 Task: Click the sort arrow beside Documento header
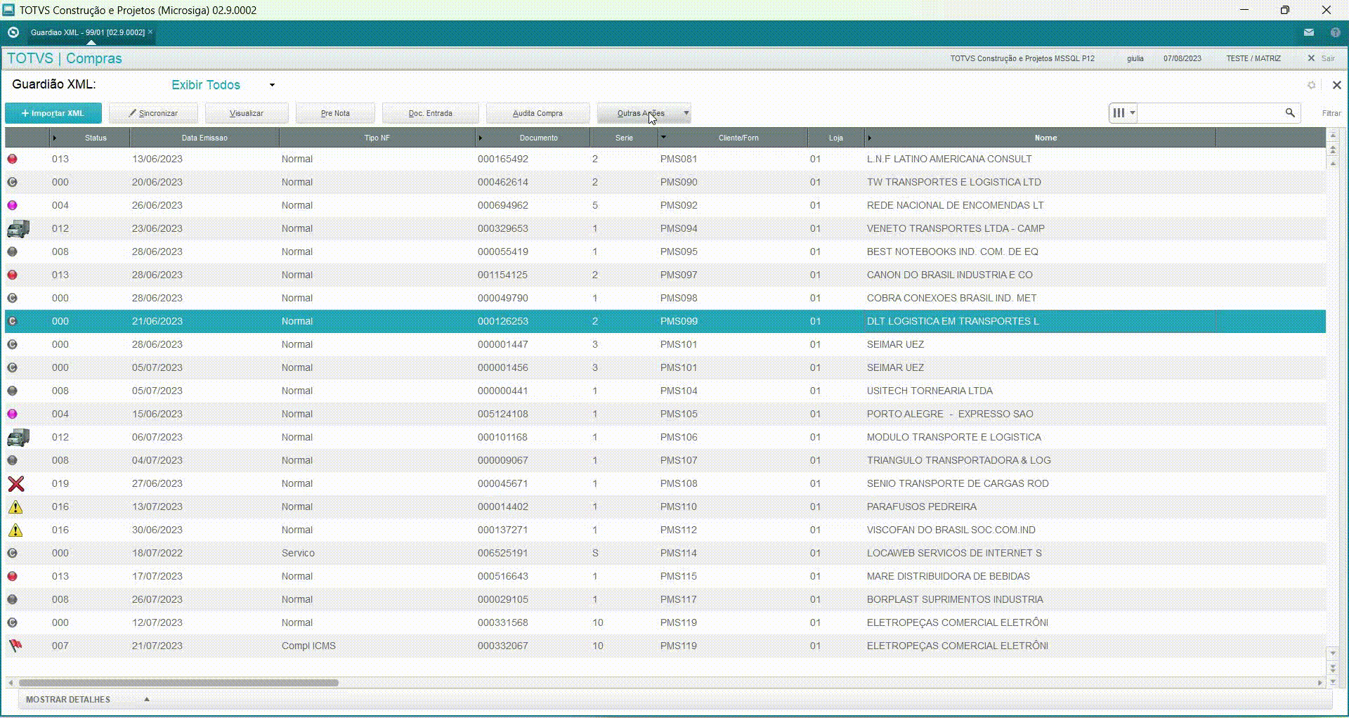tap(481, 138)
